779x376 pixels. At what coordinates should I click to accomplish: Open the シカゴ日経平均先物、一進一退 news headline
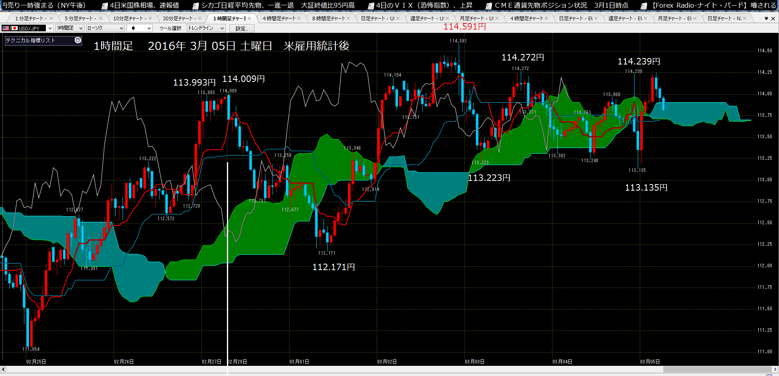(278, 6)
